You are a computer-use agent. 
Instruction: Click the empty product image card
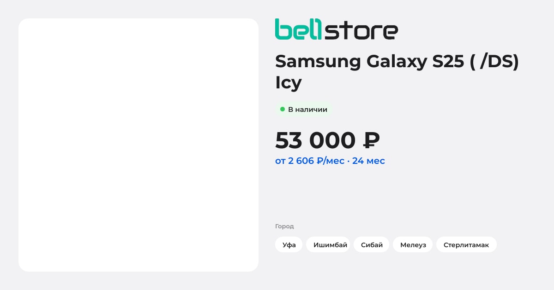point(138,145)
